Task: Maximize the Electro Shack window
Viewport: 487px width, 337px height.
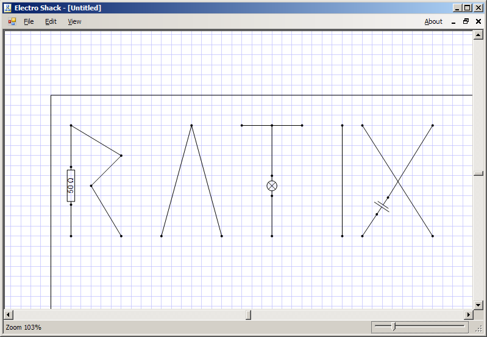Action: (467, 8)
